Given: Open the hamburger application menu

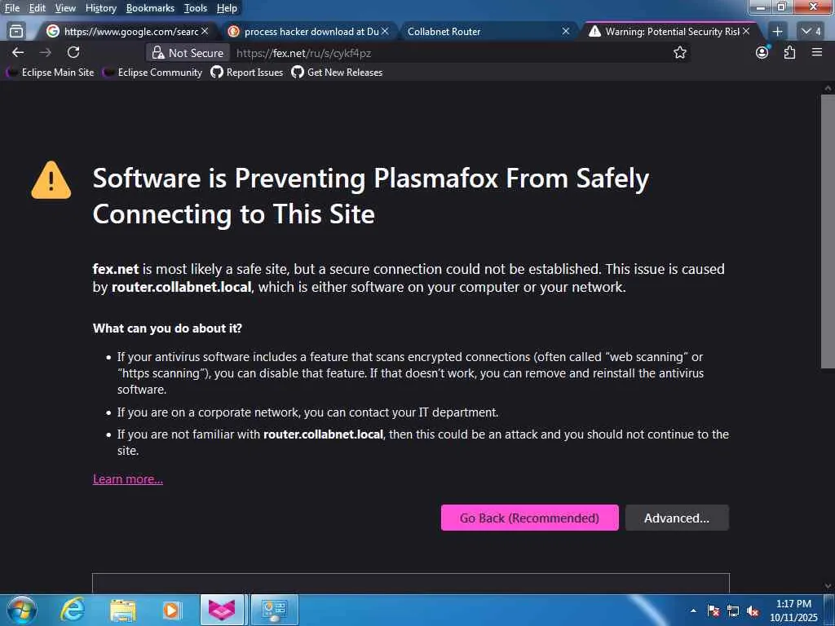Looking at the screenshot, I should coord(817,52).
